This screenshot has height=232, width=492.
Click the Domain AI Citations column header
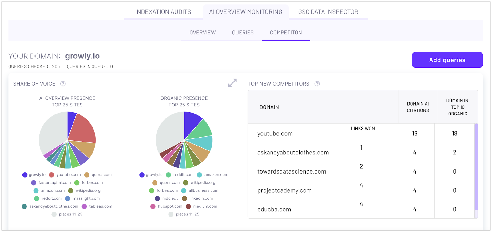418,107
